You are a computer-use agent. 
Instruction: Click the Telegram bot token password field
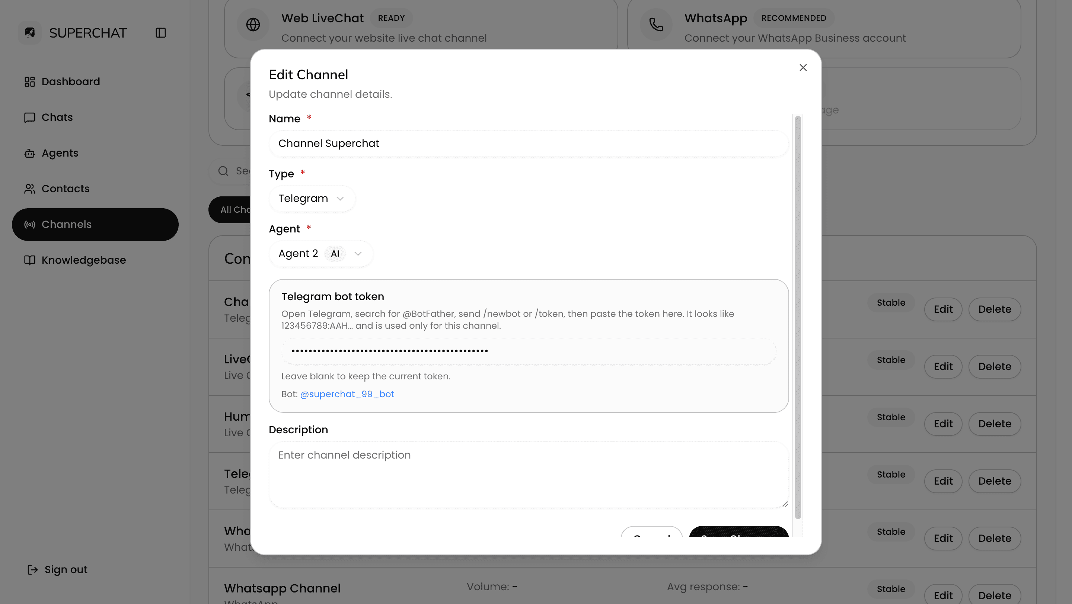tap(529, 351)
